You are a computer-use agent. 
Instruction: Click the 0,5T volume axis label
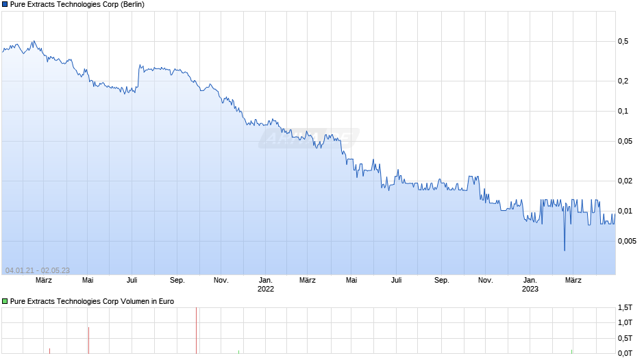[625, 338]
